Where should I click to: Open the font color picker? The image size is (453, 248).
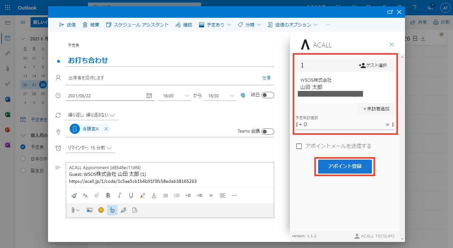point(154,196)
